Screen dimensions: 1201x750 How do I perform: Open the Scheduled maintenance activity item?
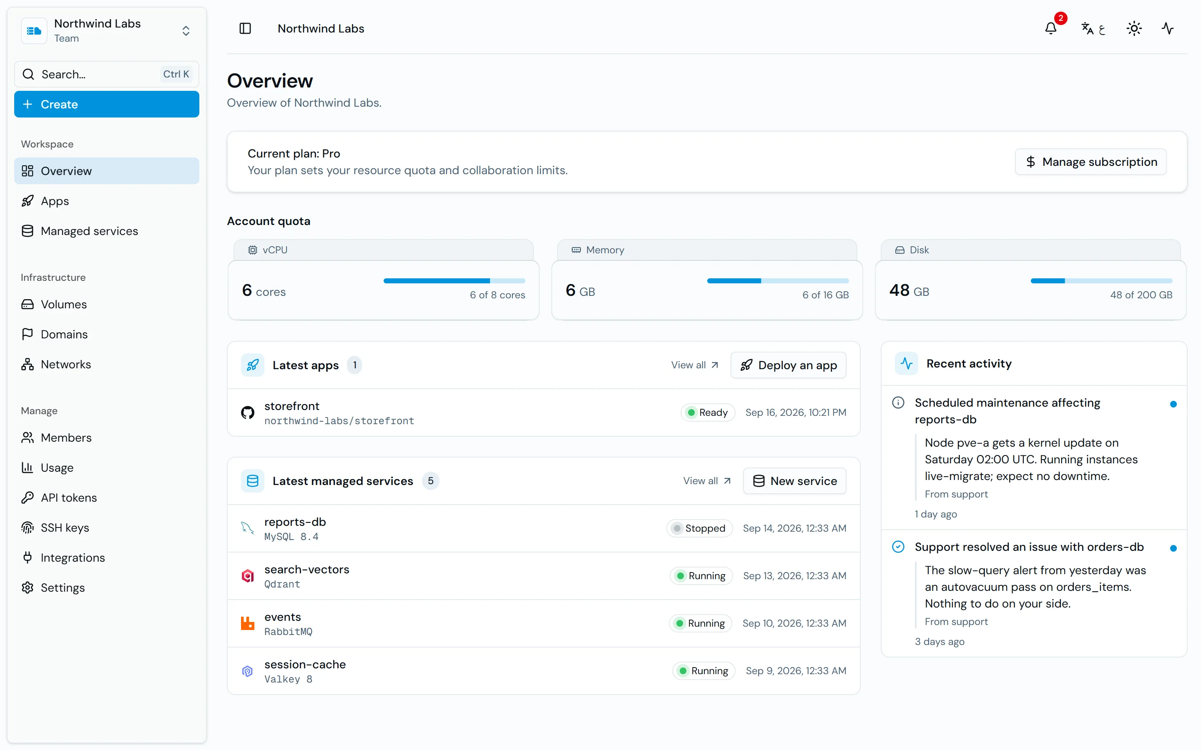tap(1034, 458)
